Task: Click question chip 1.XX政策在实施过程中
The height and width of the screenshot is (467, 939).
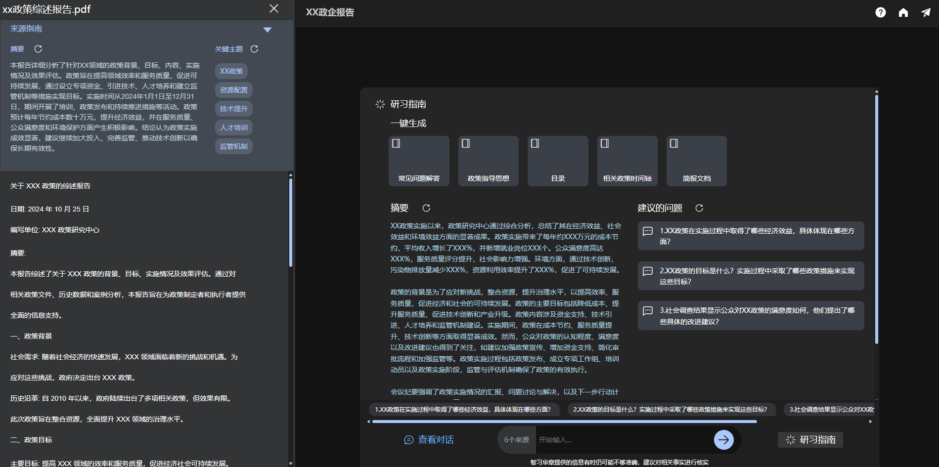Action: (464, 409)
